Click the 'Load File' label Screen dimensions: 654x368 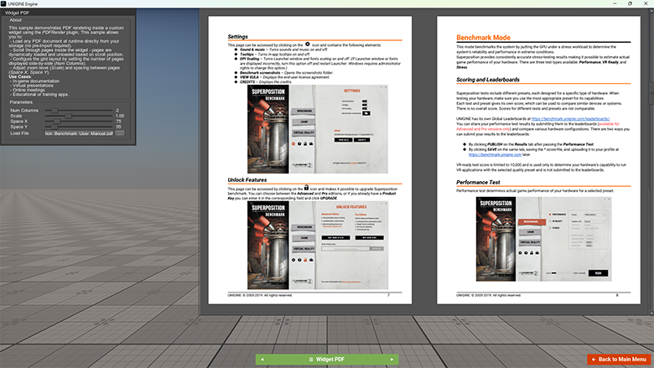click(19, 133)
